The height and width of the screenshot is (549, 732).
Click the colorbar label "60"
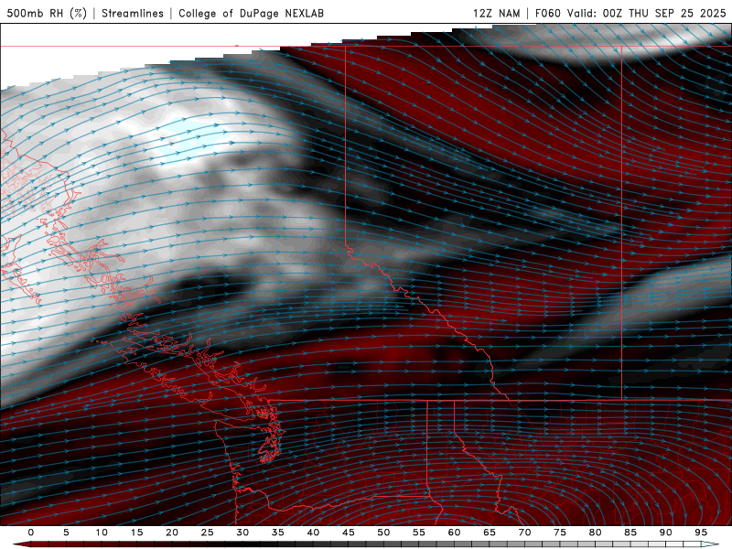(454, 533)
